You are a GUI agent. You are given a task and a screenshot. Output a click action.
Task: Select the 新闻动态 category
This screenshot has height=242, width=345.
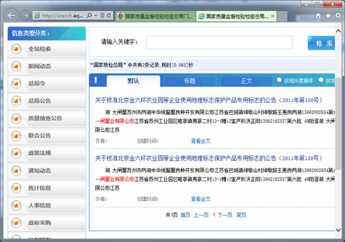pos(47,66)
